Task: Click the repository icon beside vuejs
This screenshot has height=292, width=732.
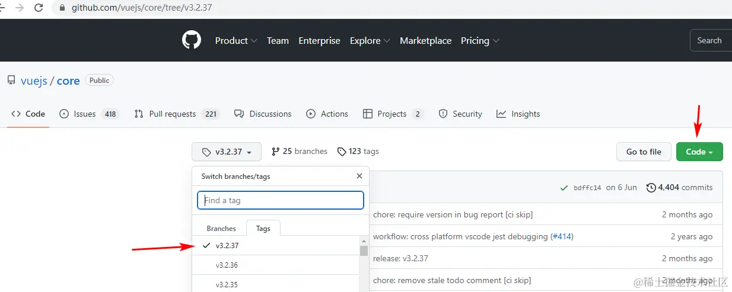Action: (11, 81)
